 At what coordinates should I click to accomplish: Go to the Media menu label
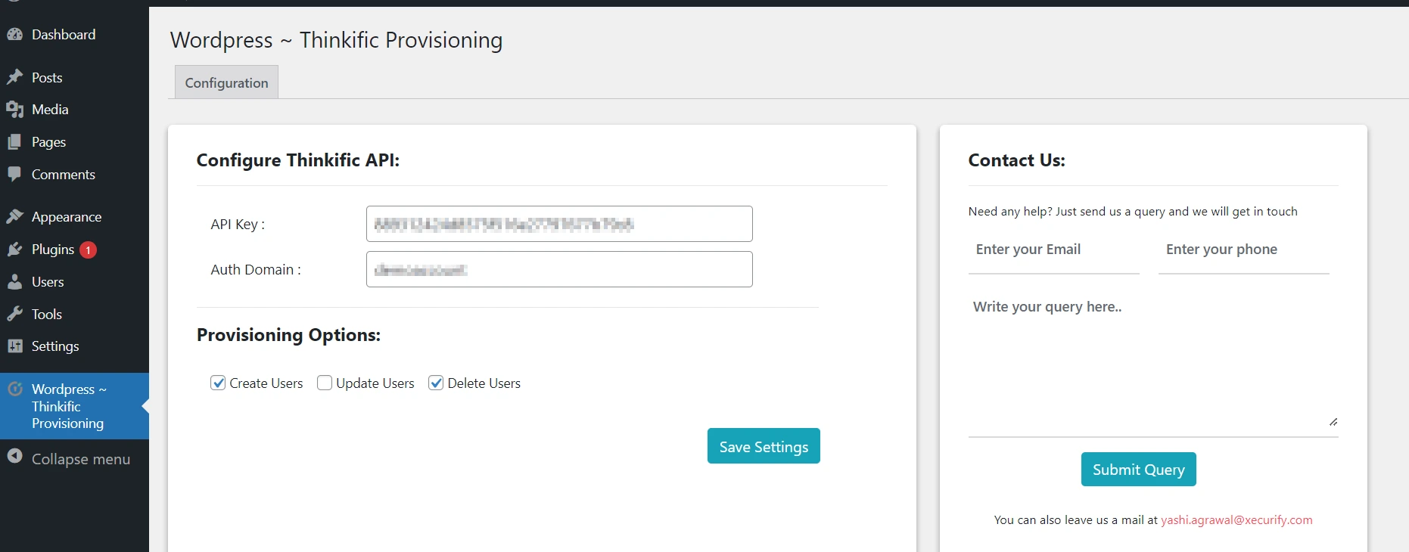pos(50,110)
